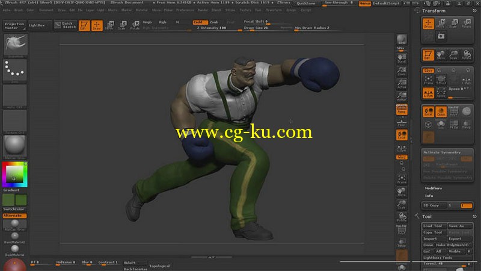
Task: Click Frame in Transform panel
Action: point(428,80)
